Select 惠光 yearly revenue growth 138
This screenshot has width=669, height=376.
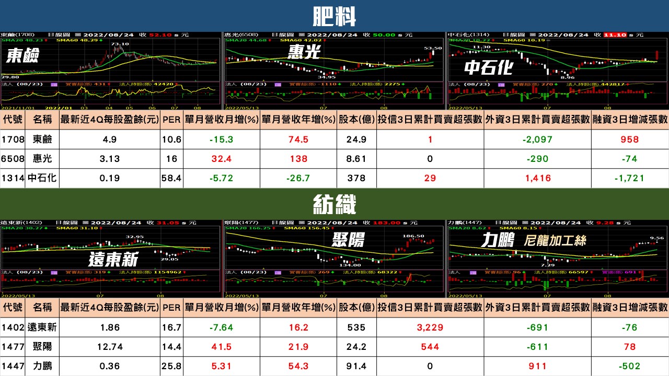point(298,159)
